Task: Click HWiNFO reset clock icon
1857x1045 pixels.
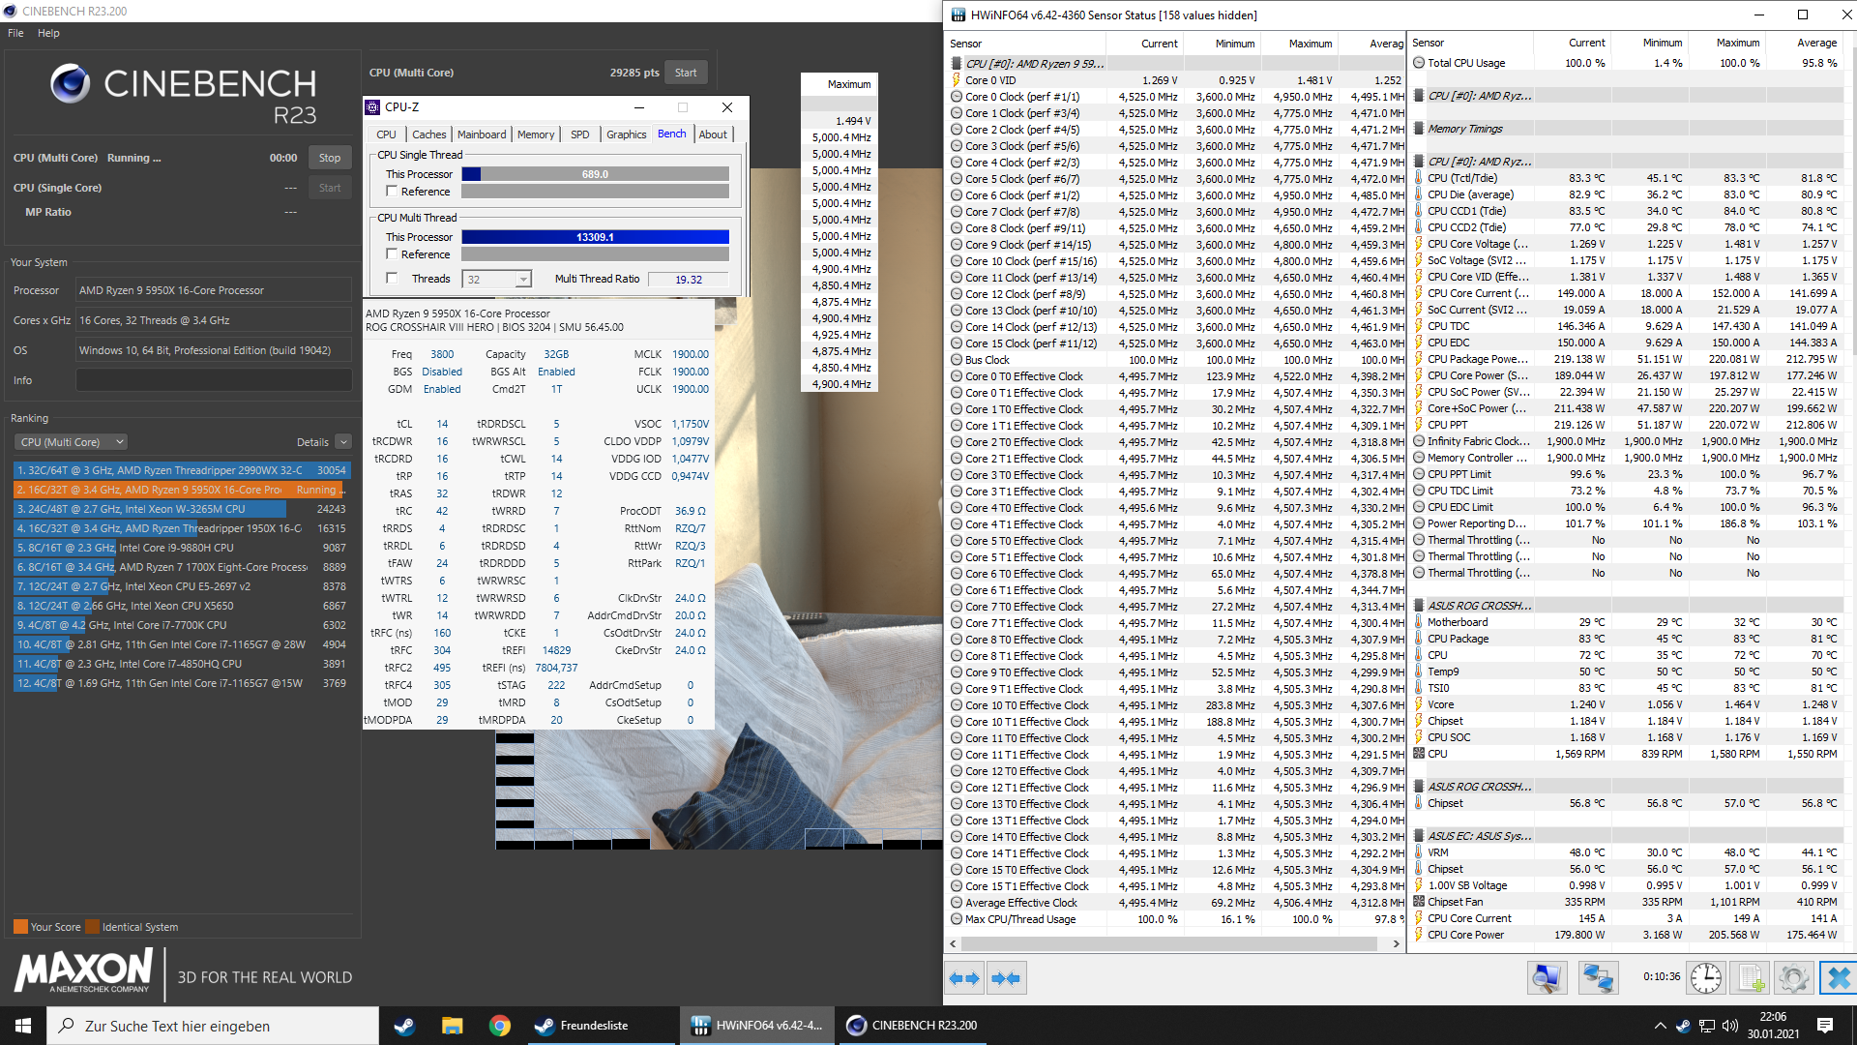Action: [x=1705, y=978]
